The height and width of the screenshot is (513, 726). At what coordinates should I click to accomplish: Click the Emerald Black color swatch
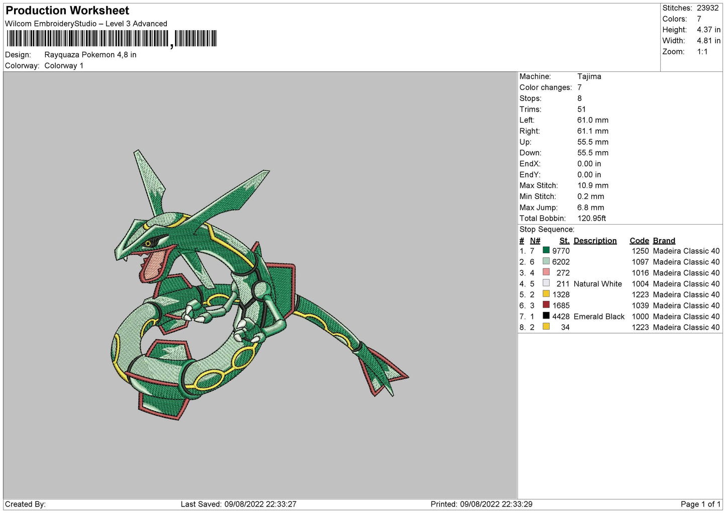click(x=546, y=316)
